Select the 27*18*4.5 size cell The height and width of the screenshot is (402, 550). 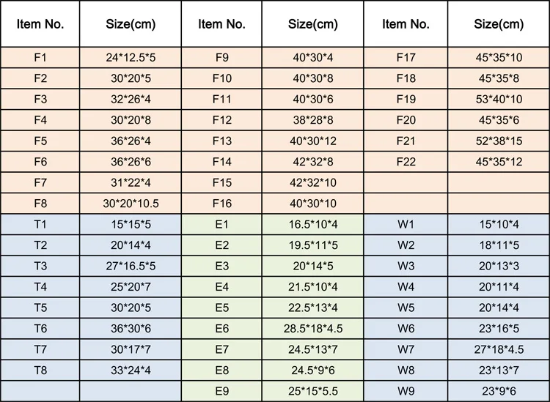(x=497, y=349)
